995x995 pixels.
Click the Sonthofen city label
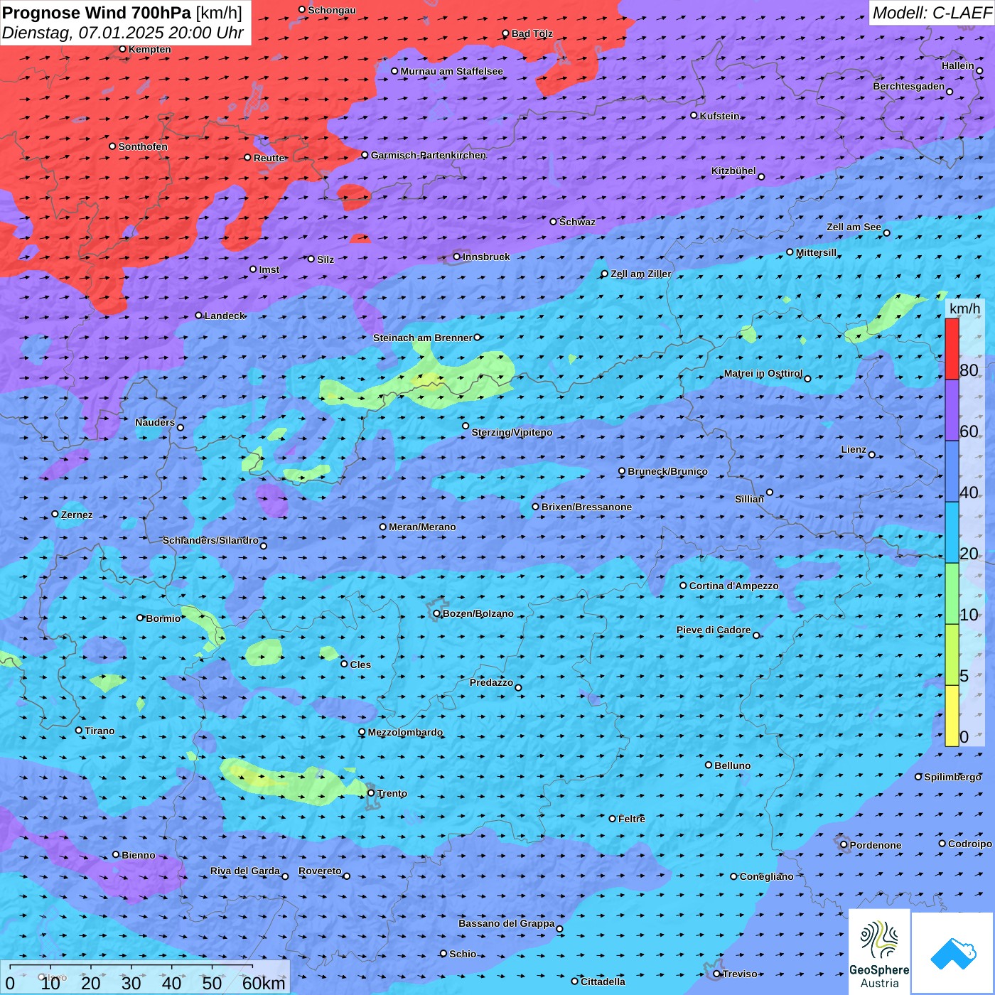pyautogui.click(x=143, y=146)
